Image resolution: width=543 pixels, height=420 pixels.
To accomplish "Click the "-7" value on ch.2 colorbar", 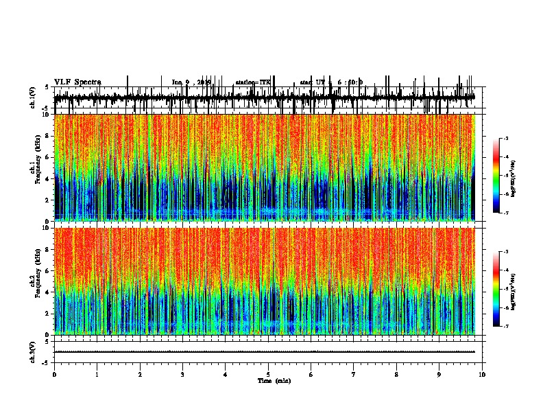I will 505,327.
